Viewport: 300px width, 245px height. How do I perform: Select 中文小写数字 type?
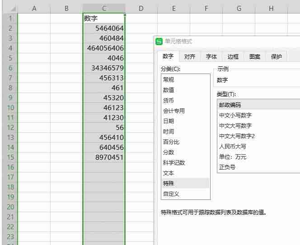[259, 115]
